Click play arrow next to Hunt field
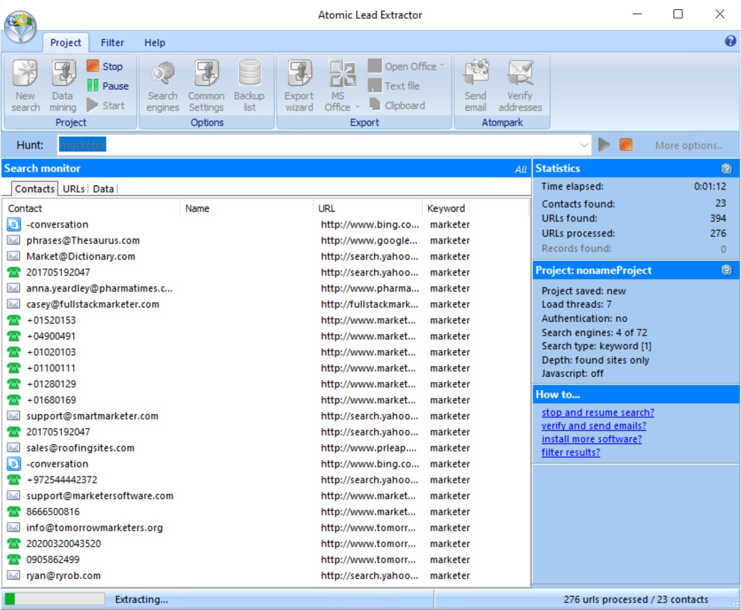The image size is (741, 610). 604,145
